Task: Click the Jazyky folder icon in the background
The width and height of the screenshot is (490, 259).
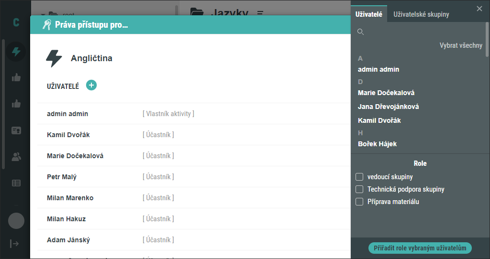Action: pos(197,12)
